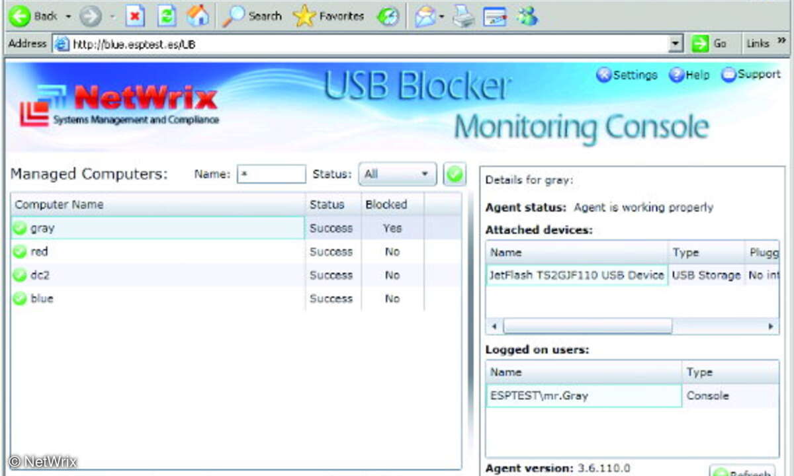Click the Mail envelope icon

424,17
